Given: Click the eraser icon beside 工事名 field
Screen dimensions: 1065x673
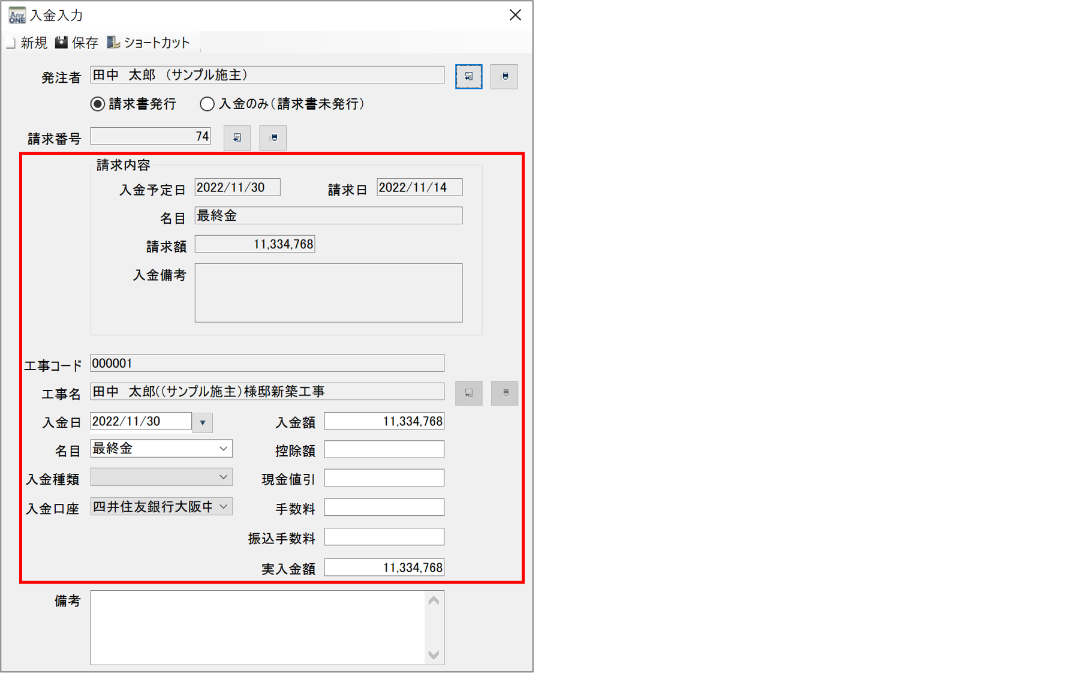Looking at the screenshot, I should click(504, 393).
